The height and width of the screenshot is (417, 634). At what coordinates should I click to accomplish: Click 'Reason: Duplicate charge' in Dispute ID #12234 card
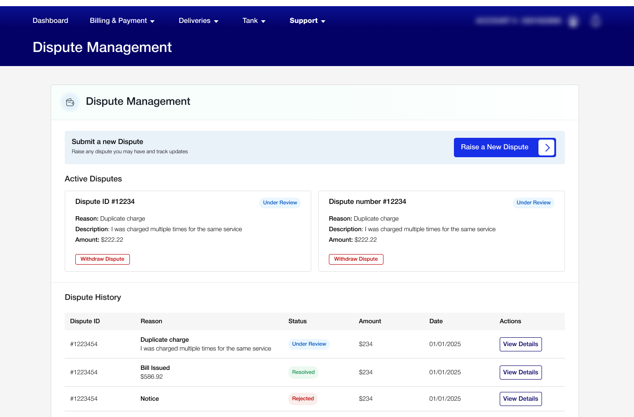(x=110, y=219)
